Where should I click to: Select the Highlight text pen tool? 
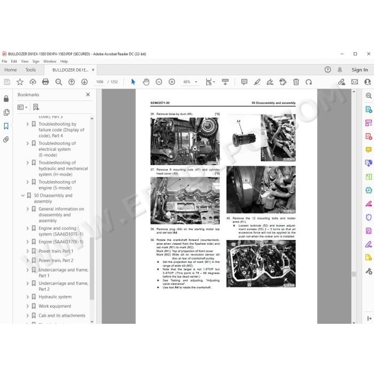(x=257, y=82)
